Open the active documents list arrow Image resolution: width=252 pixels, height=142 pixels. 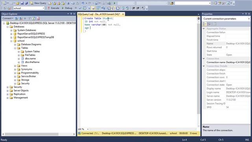click(198, 14)
